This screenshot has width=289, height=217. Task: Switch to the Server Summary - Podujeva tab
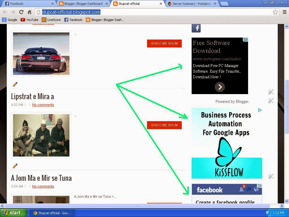pyautogui.click(x=192, y=4)
